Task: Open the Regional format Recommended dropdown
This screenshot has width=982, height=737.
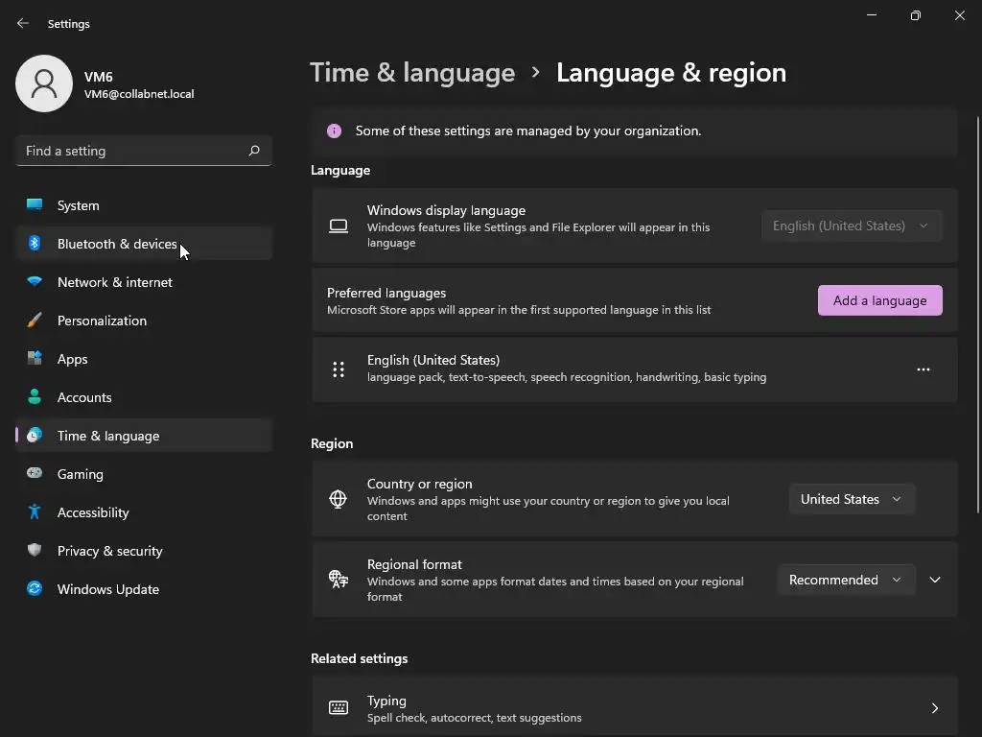Action: [x=845, y=580]
